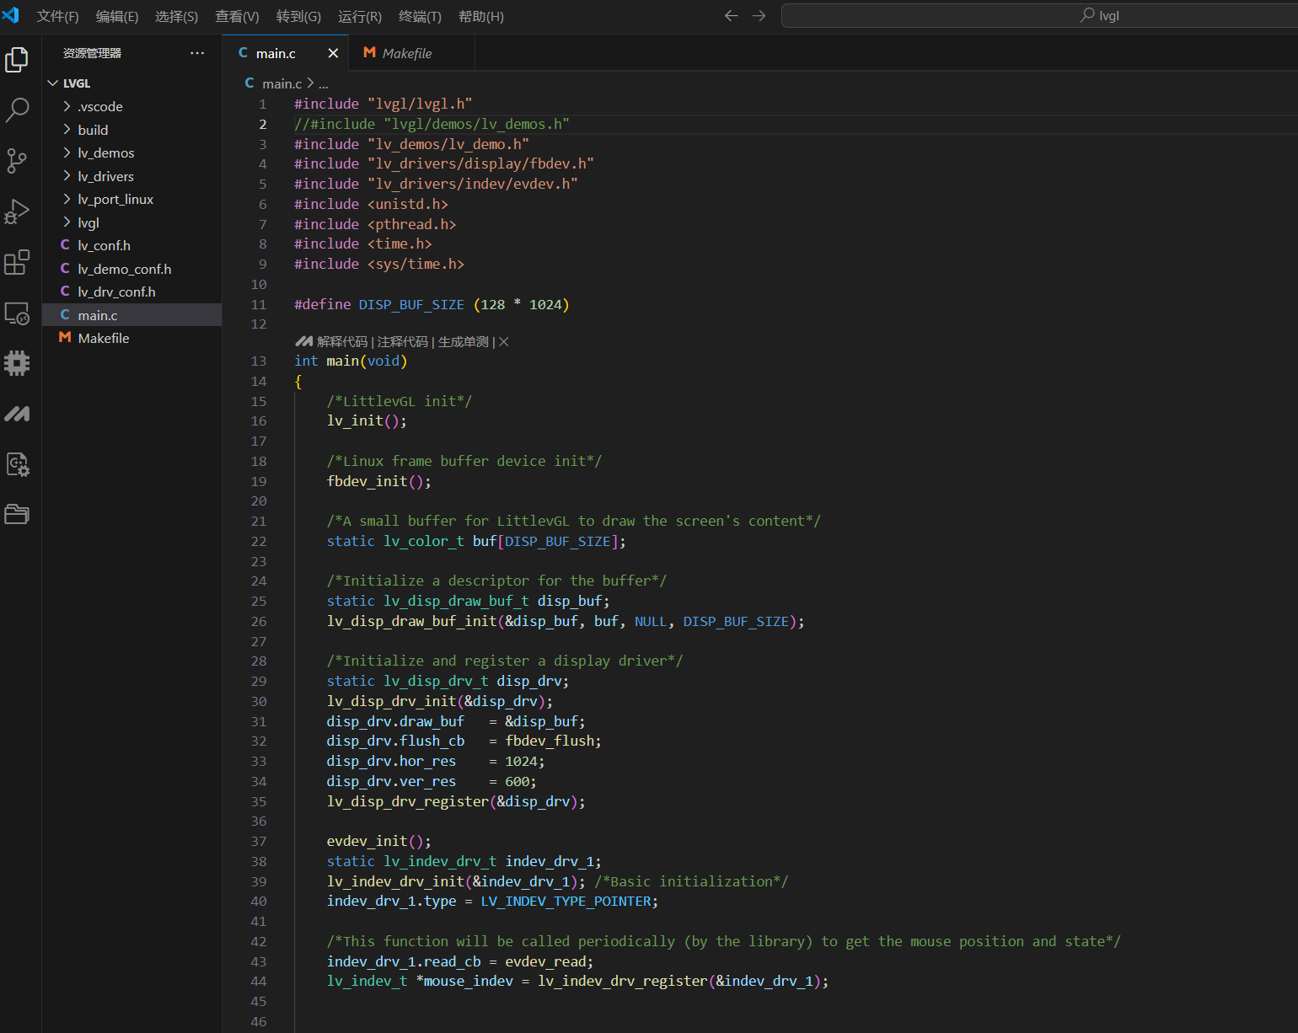The height and width of the screenshot is (1033, 1298).
Task: Expand the lv_port_linux folder
Action: click(x=67, y=199)
